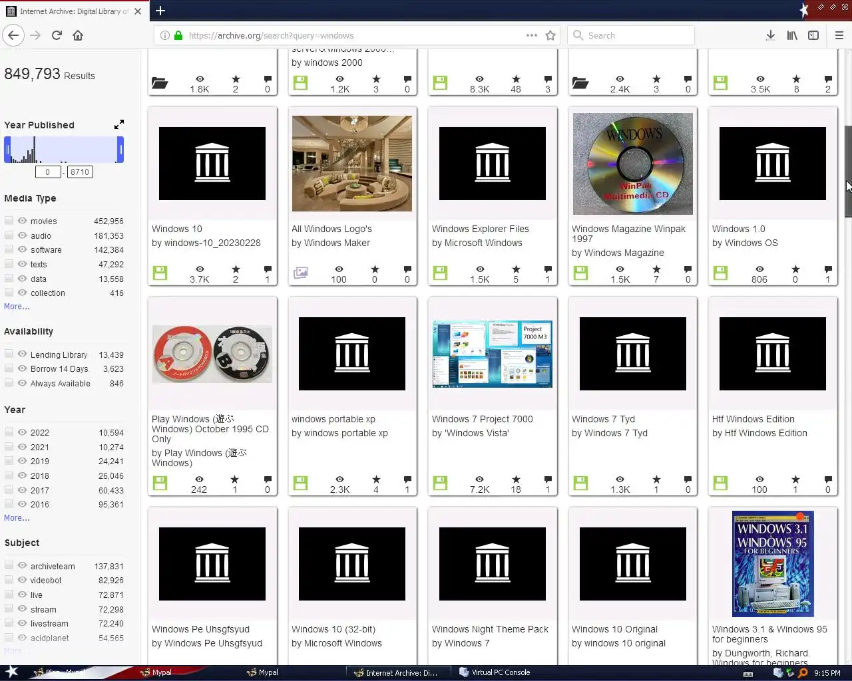Screen dimensions: 852x681
Task: Show site information via the info icon
Action: 165,35
